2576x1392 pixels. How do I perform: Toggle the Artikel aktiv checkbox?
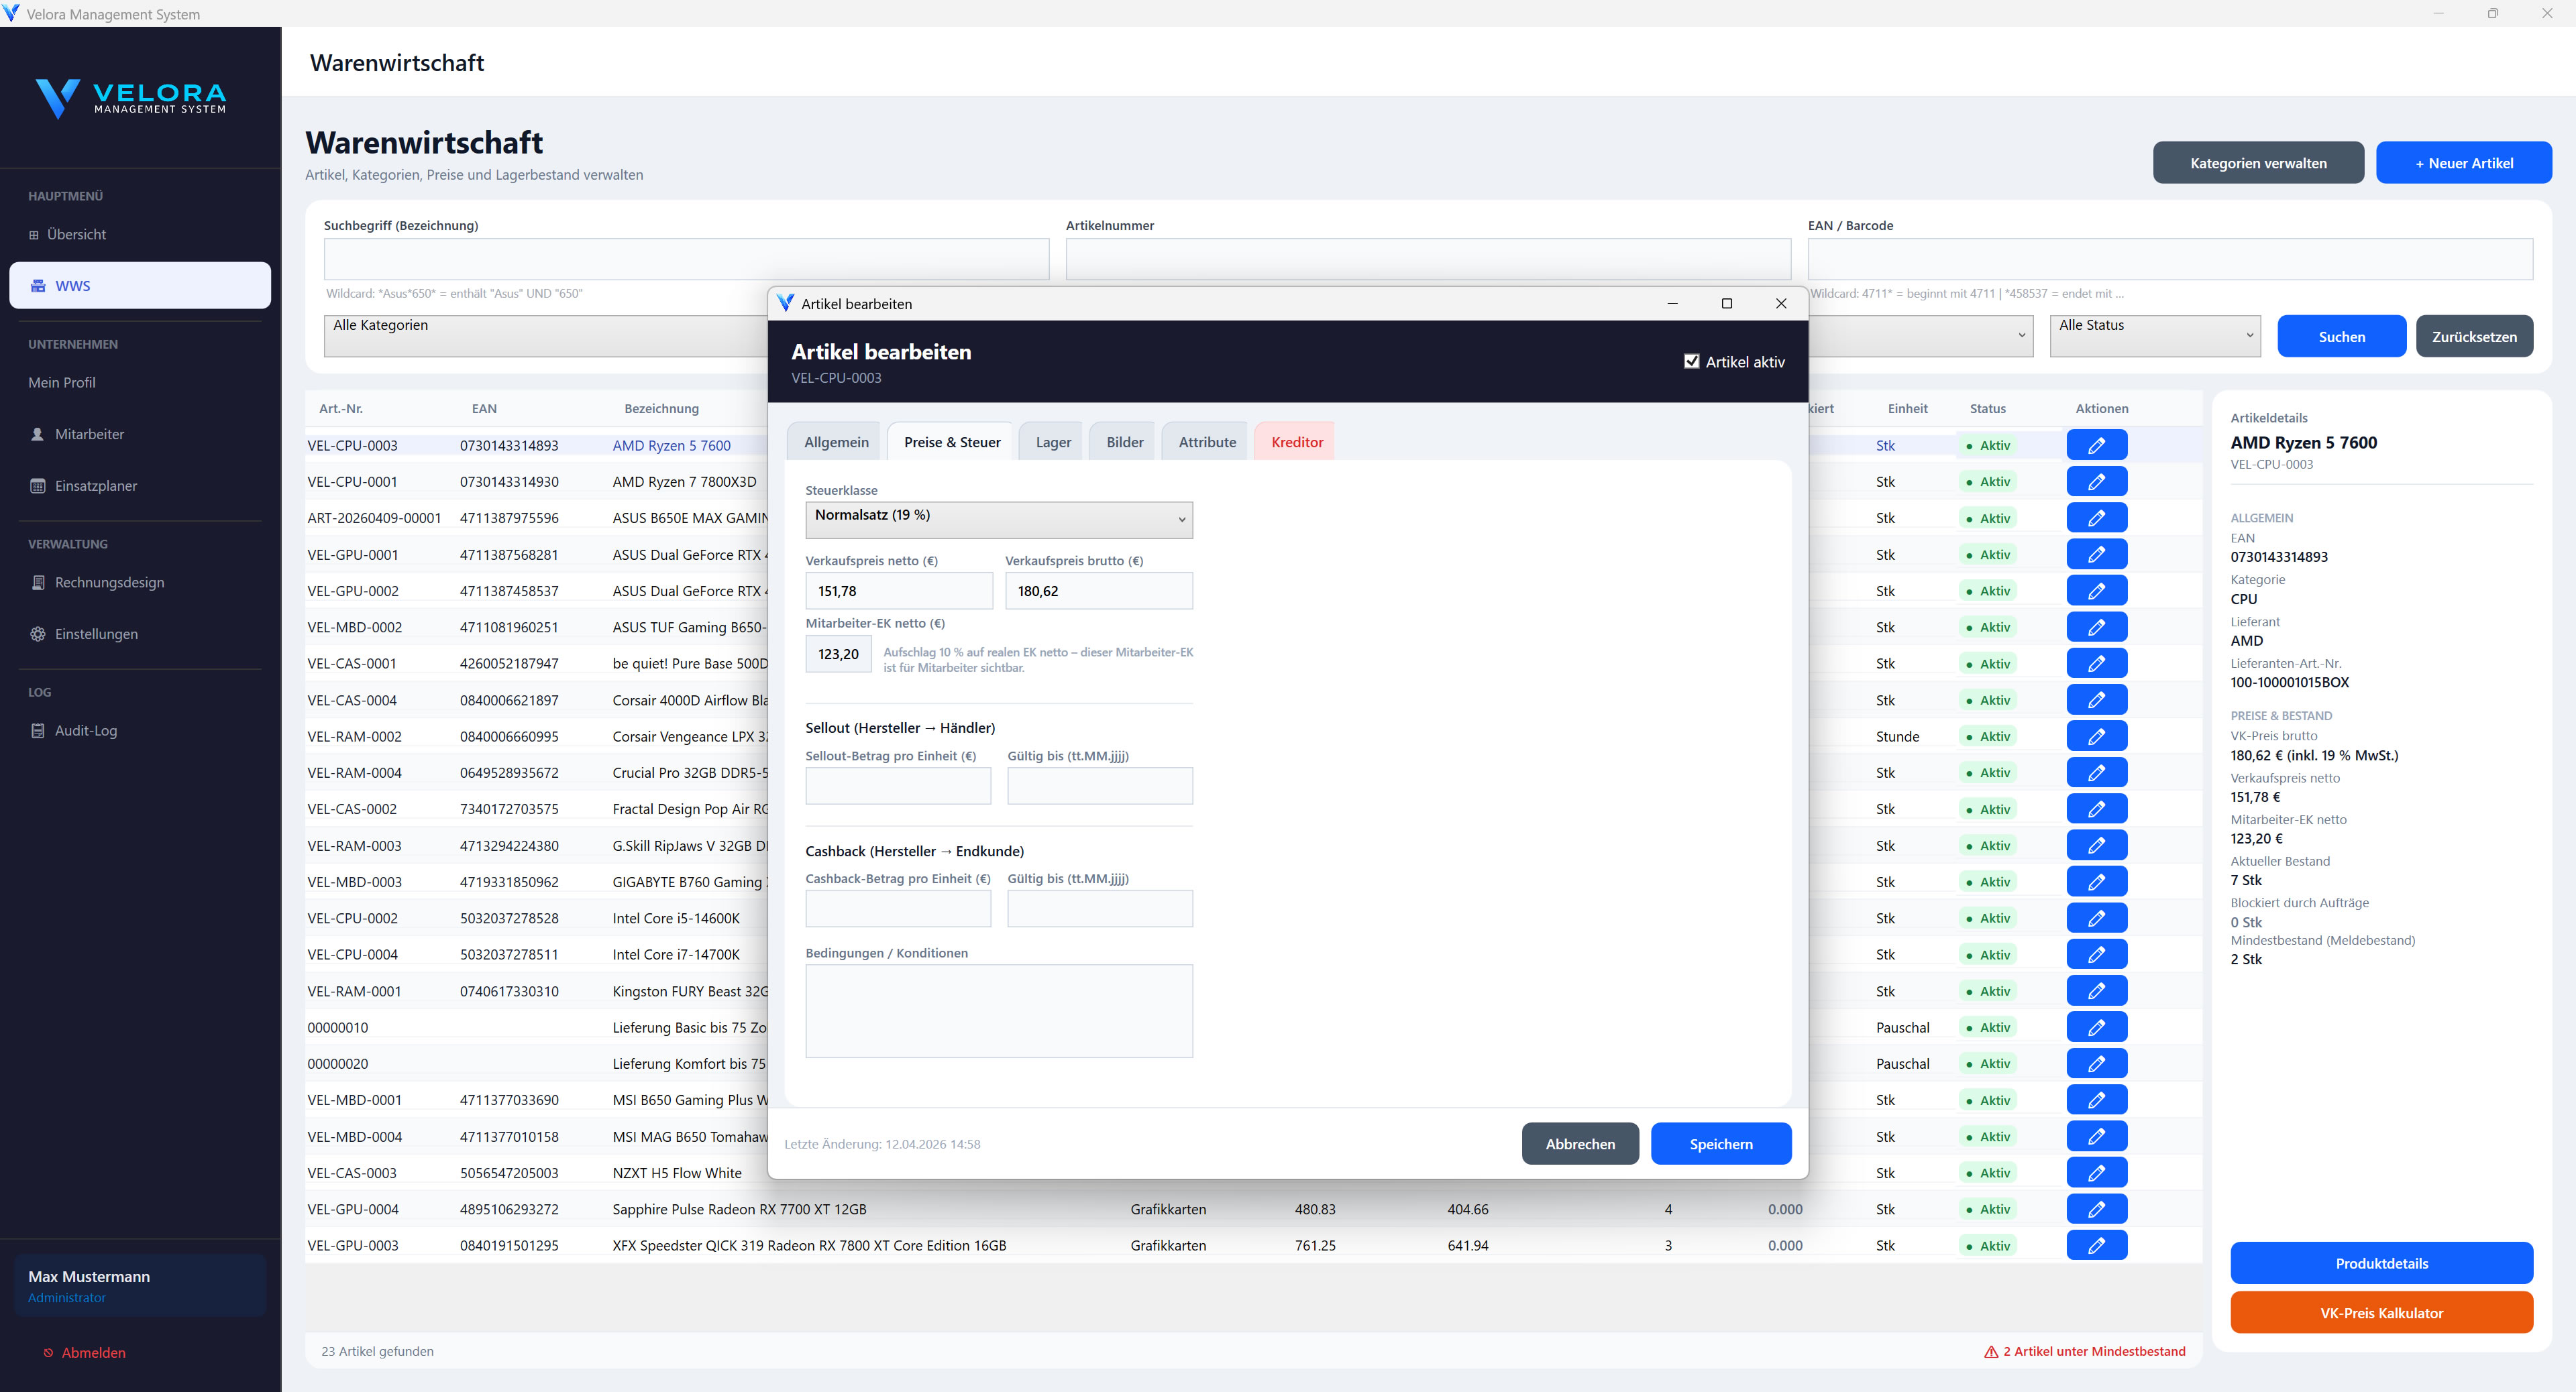pyautogui.click(x=1691, y=361)
